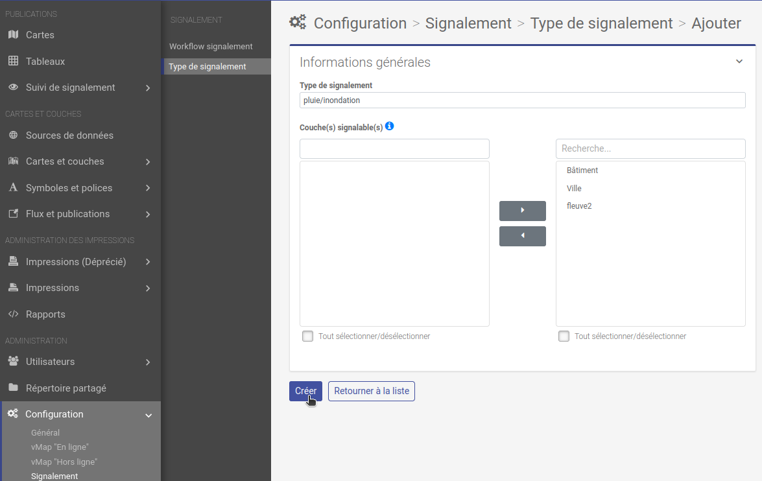Select fleuve2 in the layers list
The image size is (762, 481).
click(x=579, y=205)
